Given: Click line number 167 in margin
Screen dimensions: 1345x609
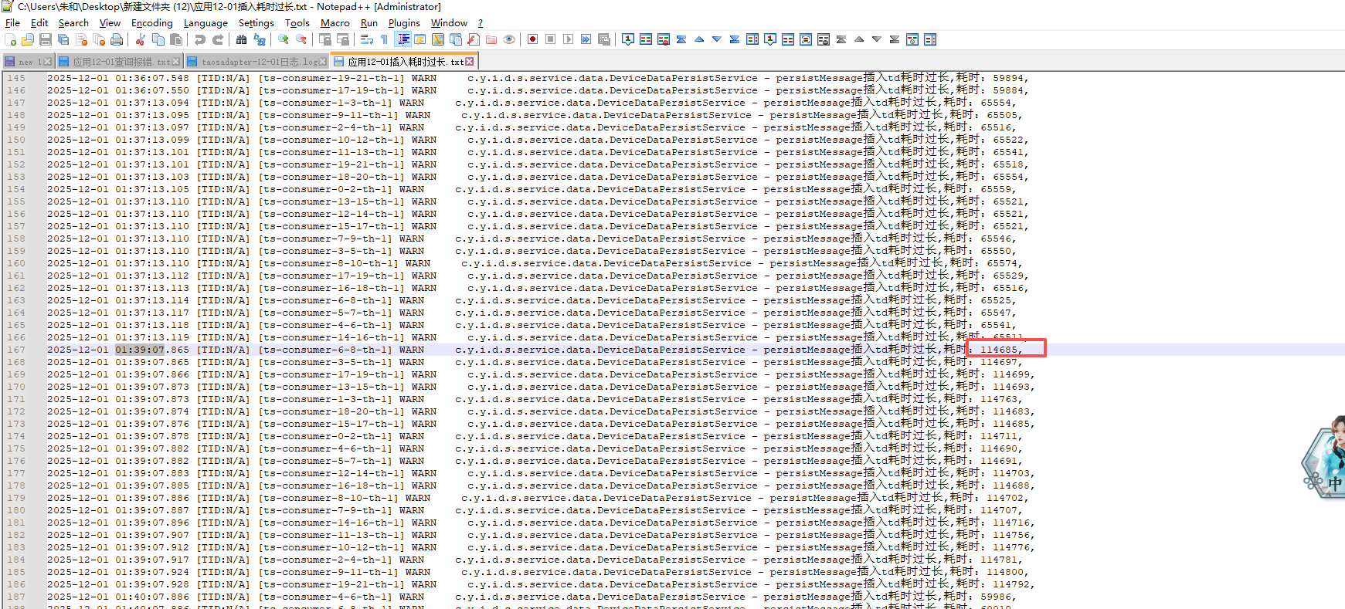Looking at the screenshot, I should (x=16, y=350).
